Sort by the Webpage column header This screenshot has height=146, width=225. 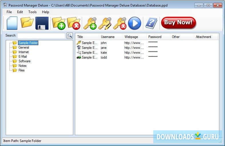click(x=135, y=37)
